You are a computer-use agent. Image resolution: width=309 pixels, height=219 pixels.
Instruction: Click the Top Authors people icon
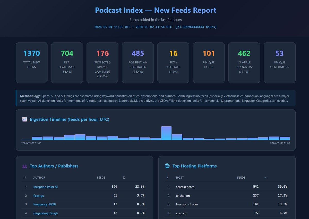pyautogui.click(x=25, y=166)
